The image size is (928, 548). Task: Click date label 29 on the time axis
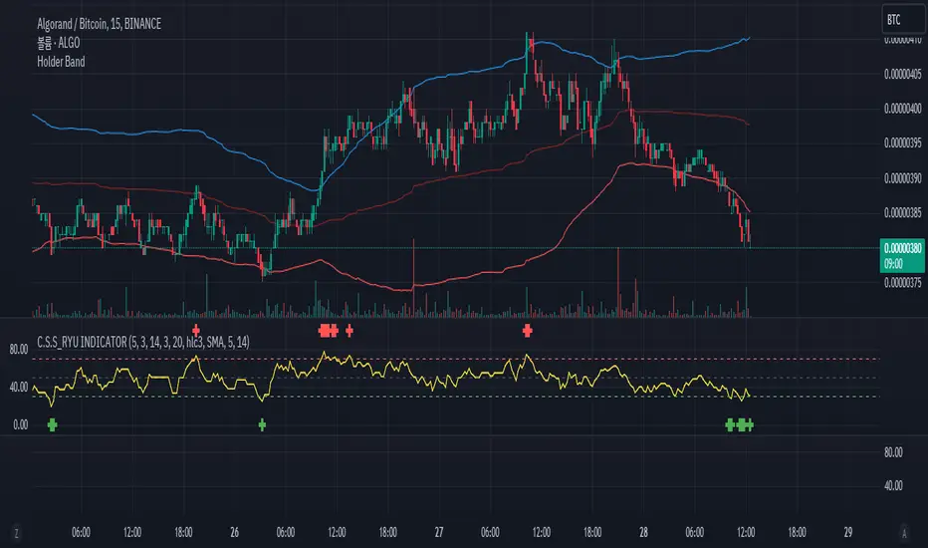(x=848, y=533)
